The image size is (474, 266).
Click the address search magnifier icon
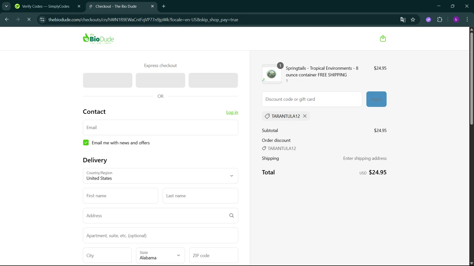pyautogui.click(x=231, y=216)
